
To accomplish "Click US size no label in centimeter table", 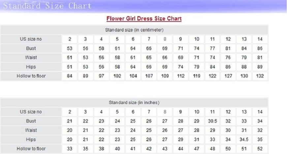I will (x=31, y=39).
